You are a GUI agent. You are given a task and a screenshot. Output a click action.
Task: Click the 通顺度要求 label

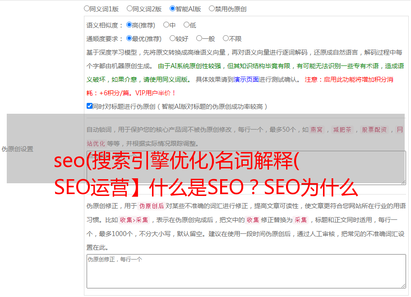[x=105, y=39]
